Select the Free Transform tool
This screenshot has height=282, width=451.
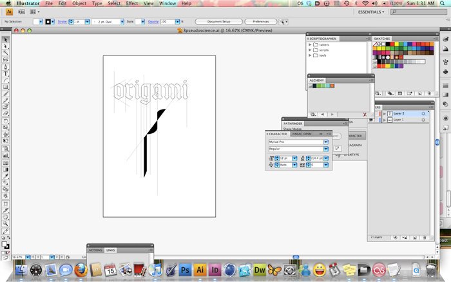tap(5, 140)
